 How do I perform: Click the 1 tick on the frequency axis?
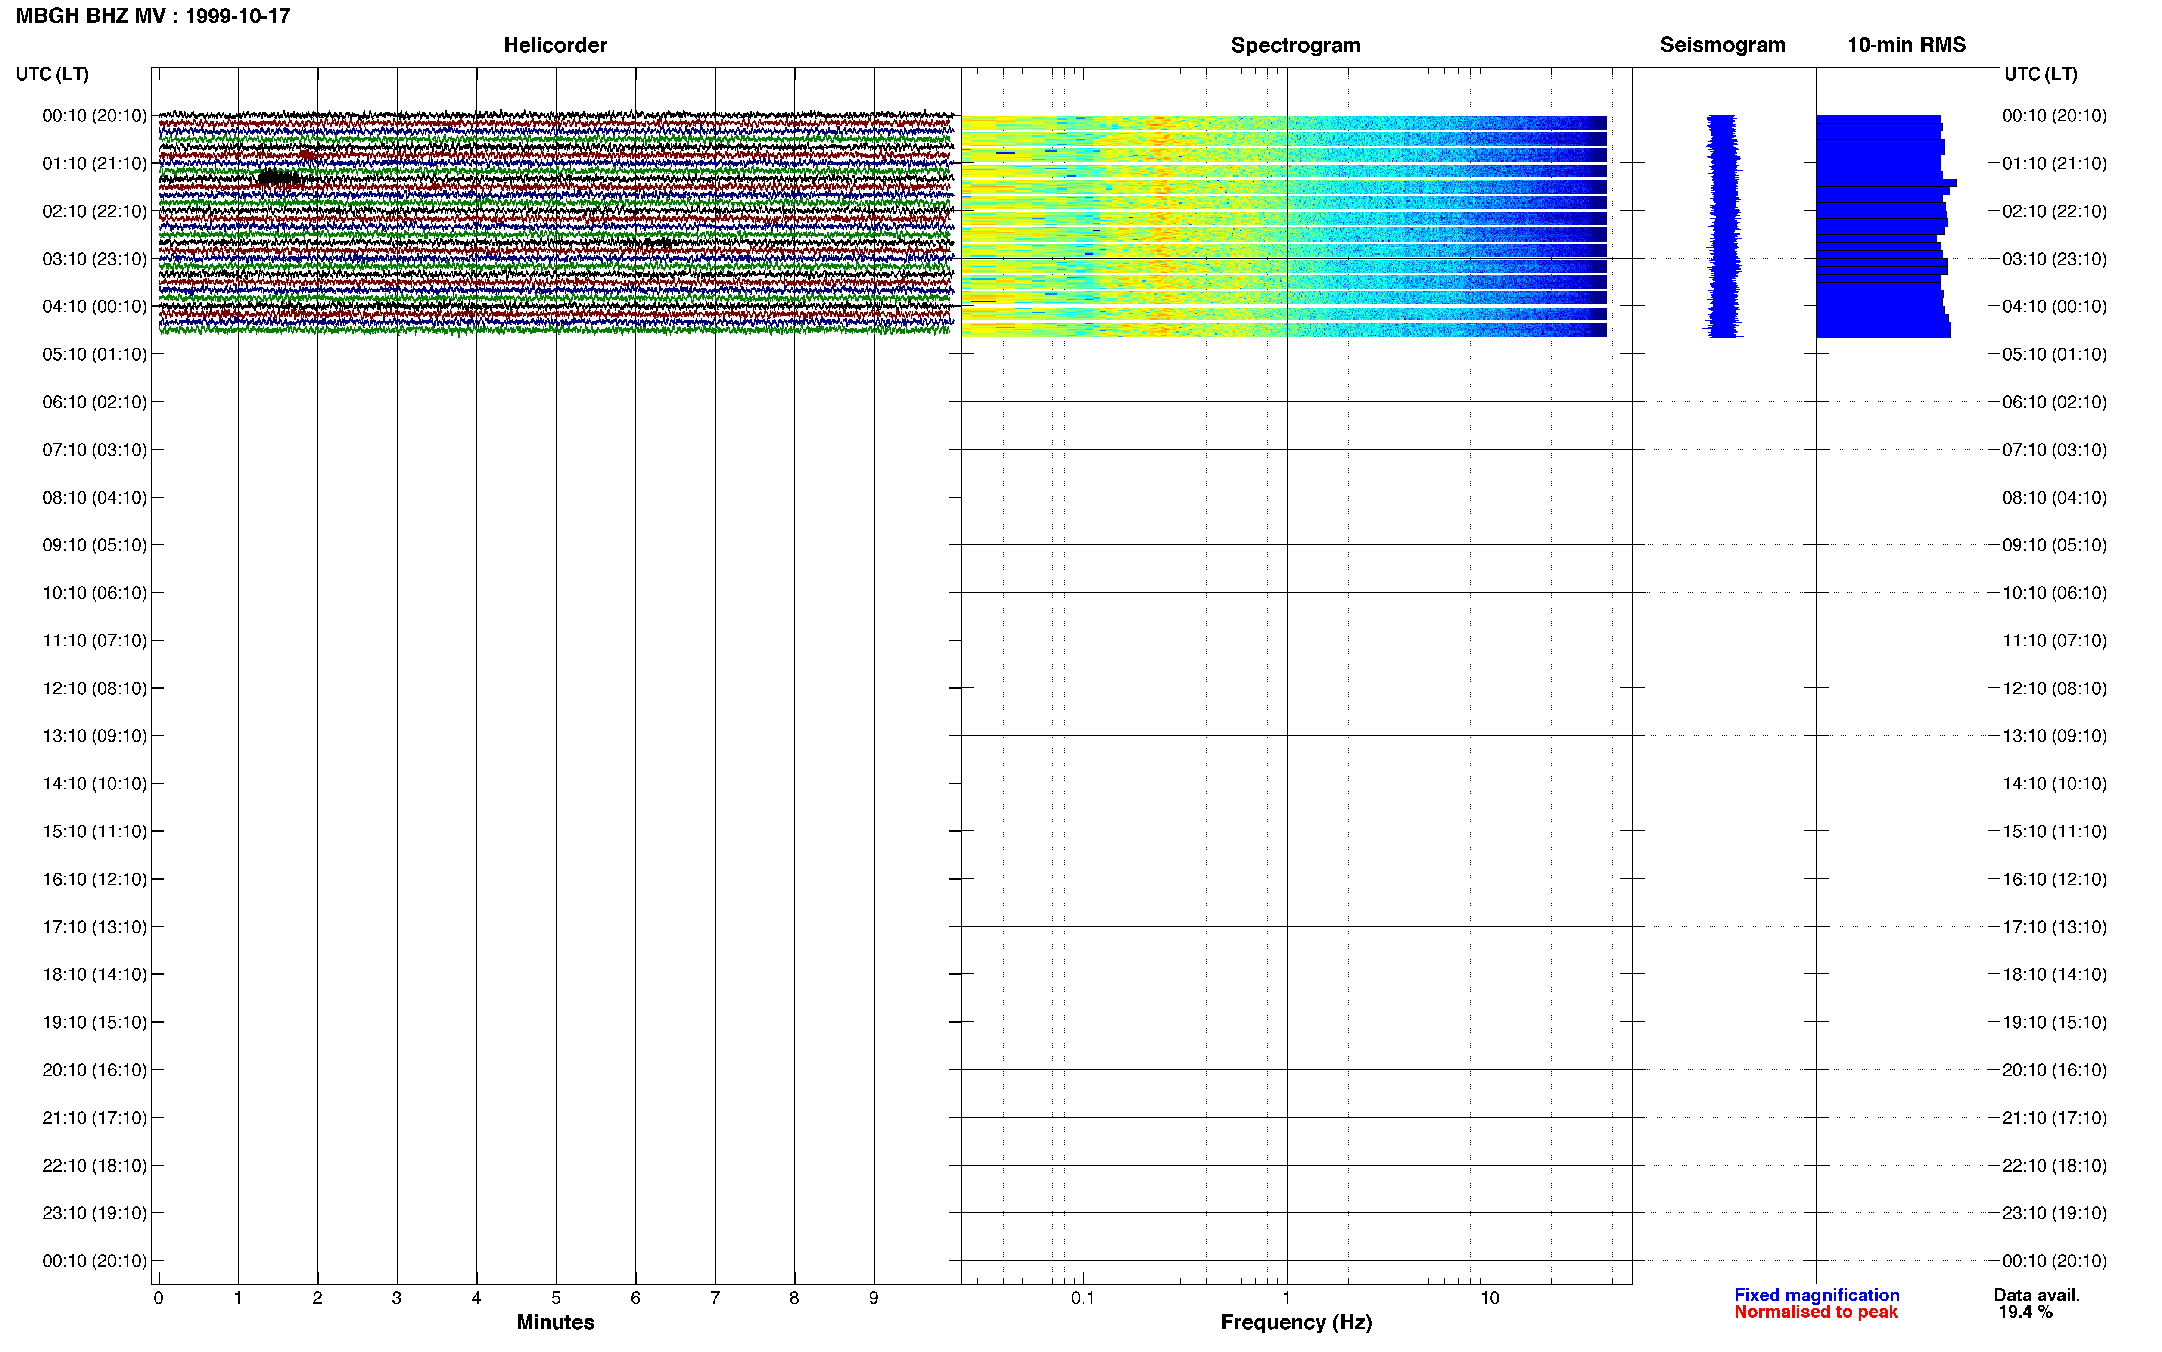pos(1287,1297)
